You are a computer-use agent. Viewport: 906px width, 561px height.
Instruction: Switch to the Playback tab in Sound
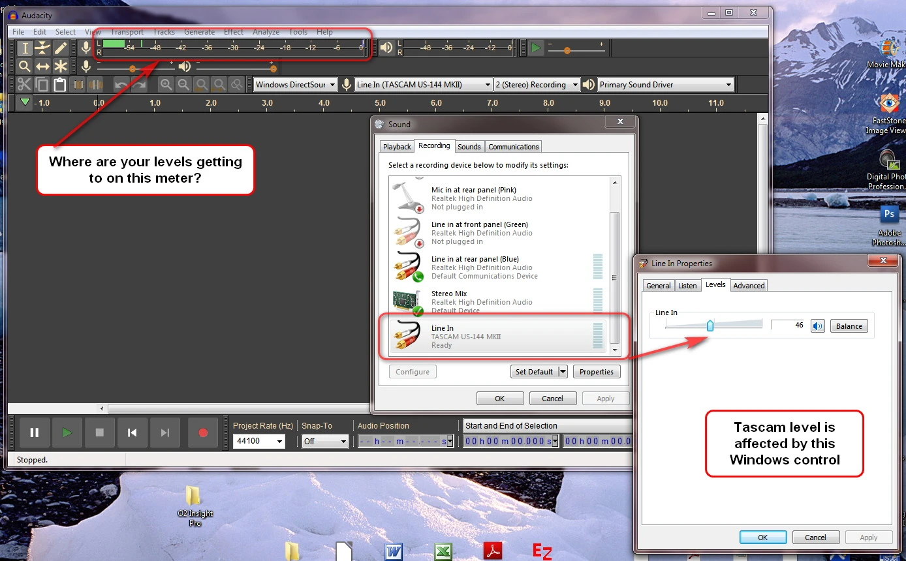(397, 147)
